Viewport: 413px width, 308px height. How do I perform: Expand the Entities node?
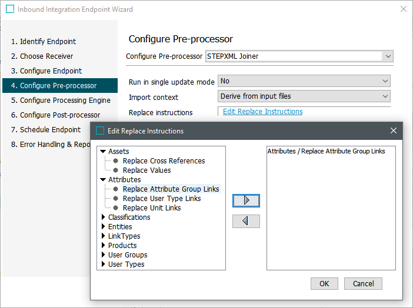coord(104,227)
